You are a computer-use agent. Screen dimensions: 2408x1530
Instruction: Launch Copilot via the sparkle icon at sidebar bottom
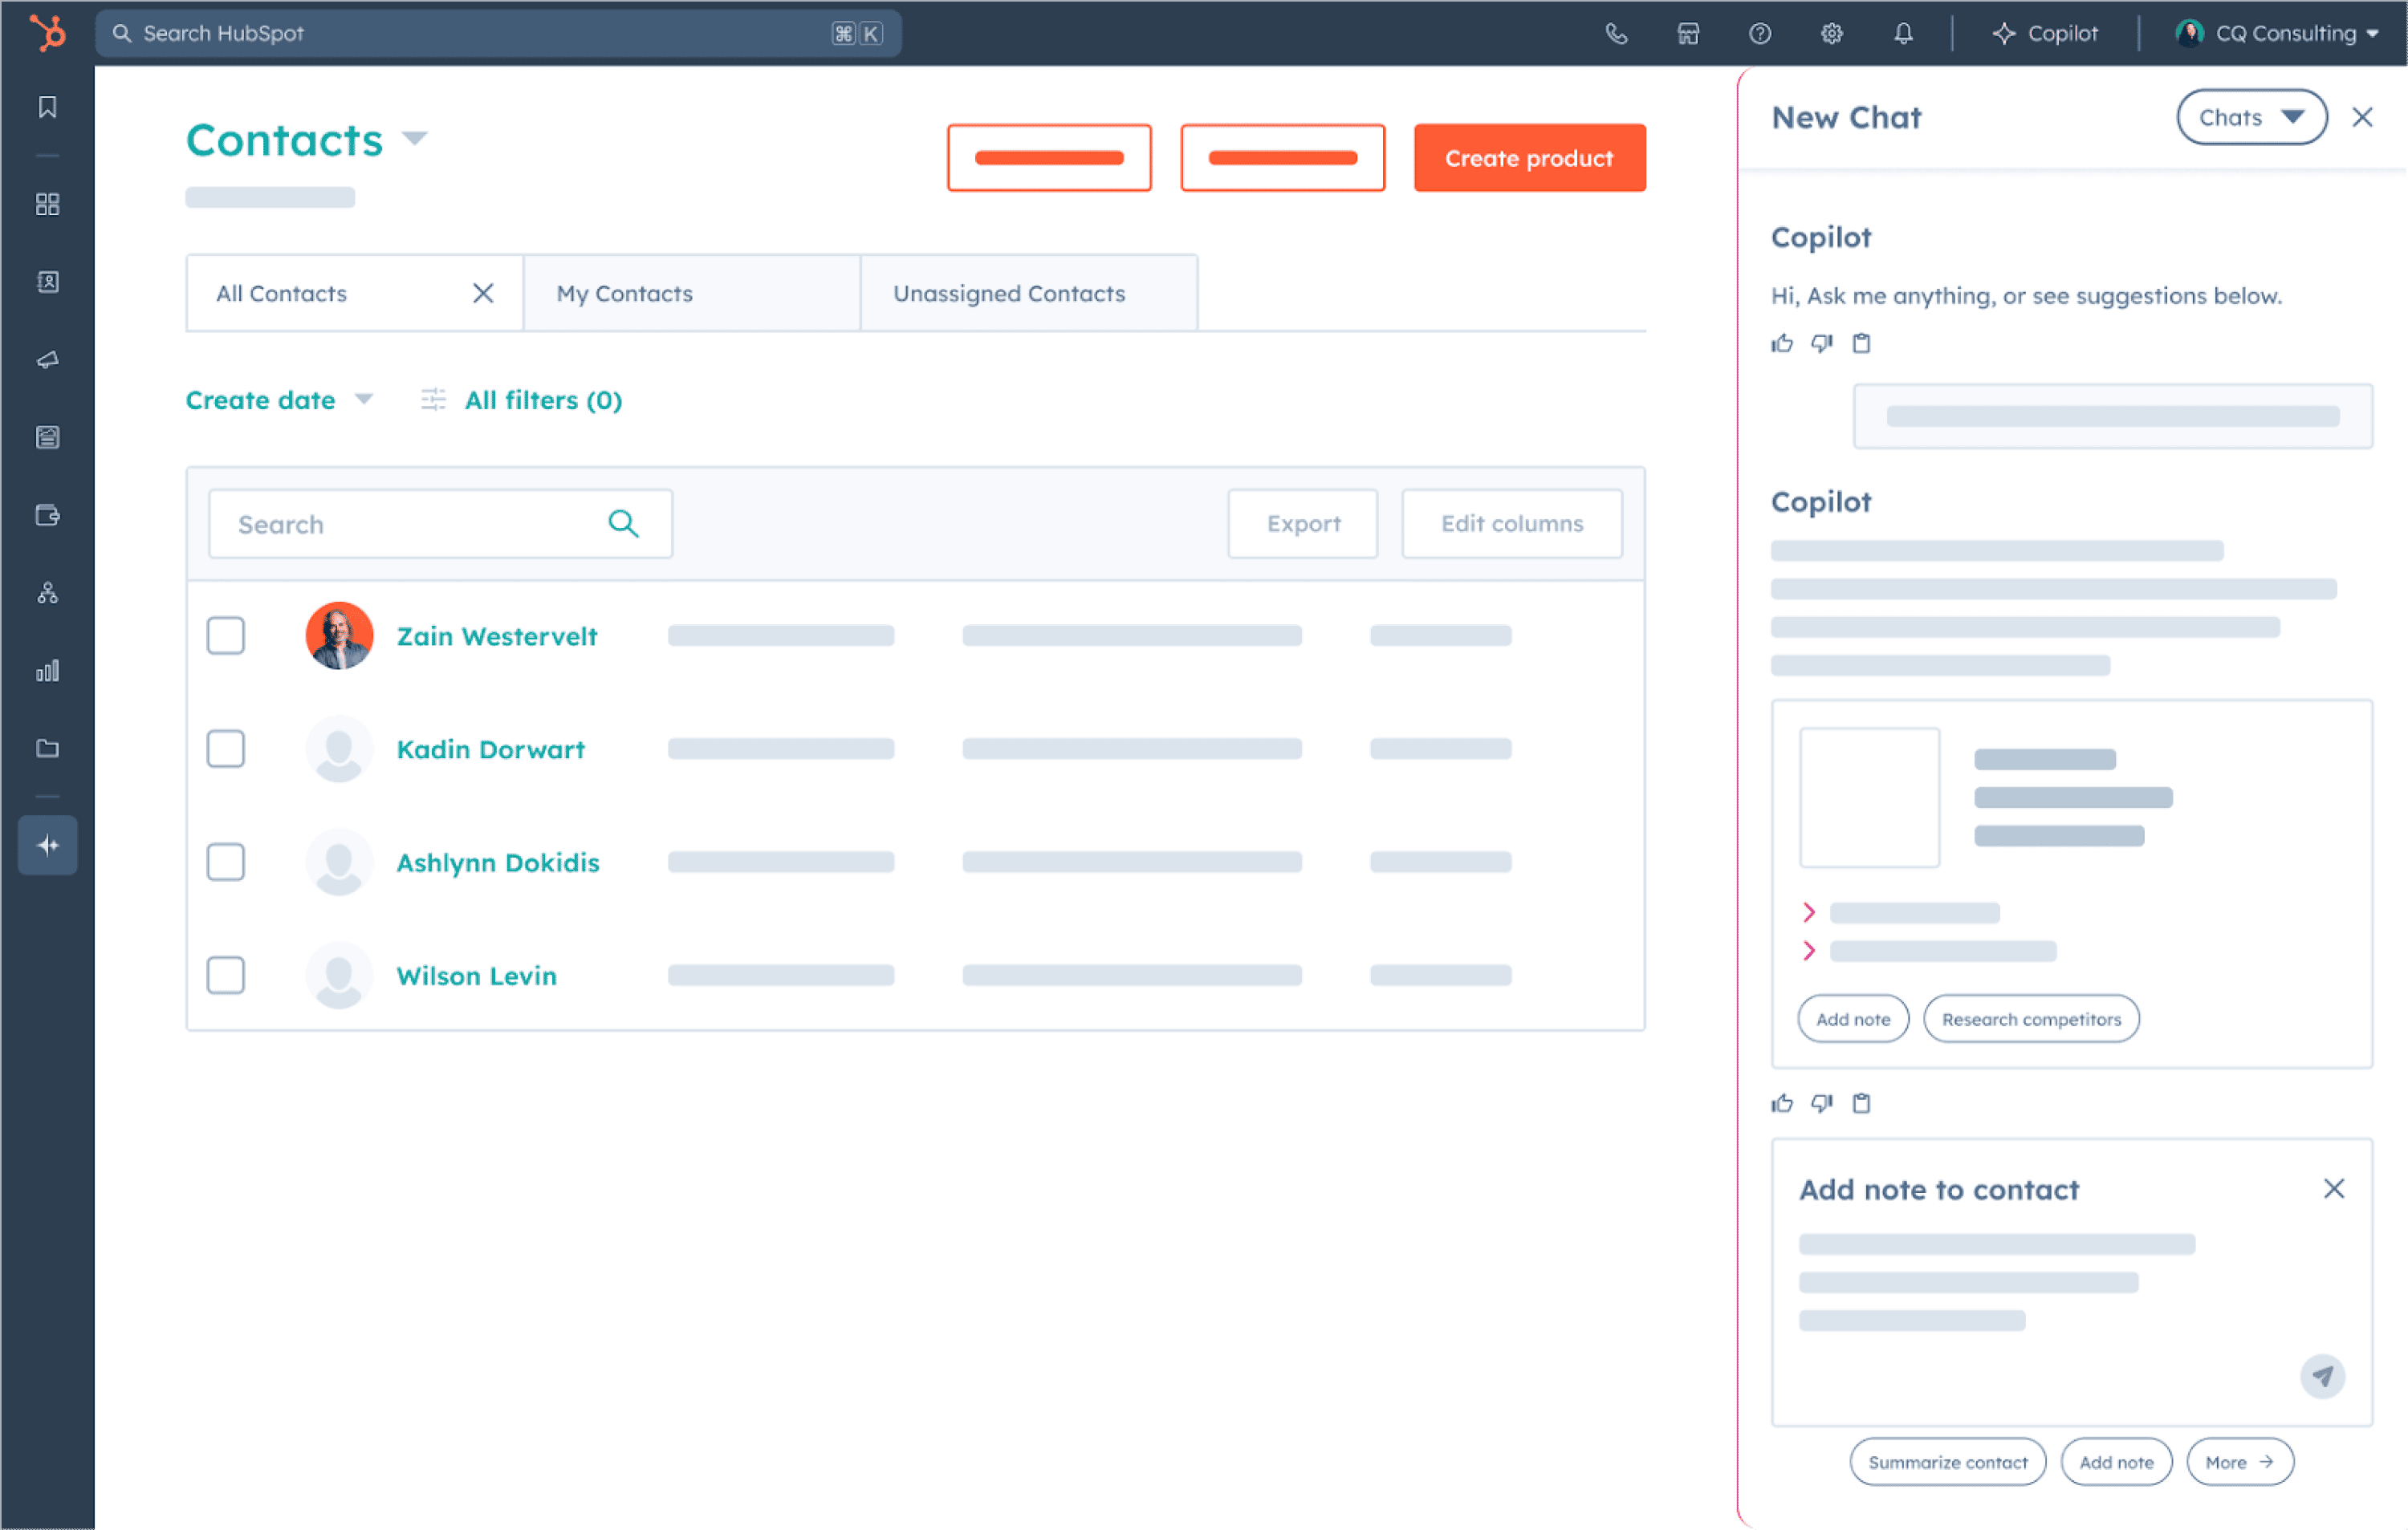point(47,845)
